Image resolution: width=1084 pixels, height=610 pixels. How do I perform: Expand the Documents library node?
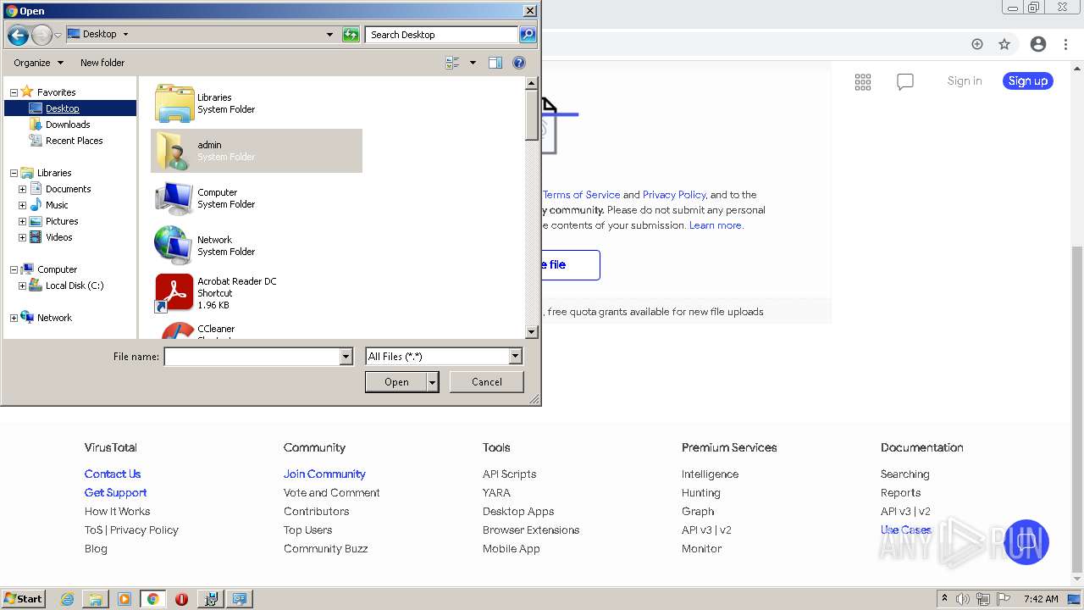point(22,189)
